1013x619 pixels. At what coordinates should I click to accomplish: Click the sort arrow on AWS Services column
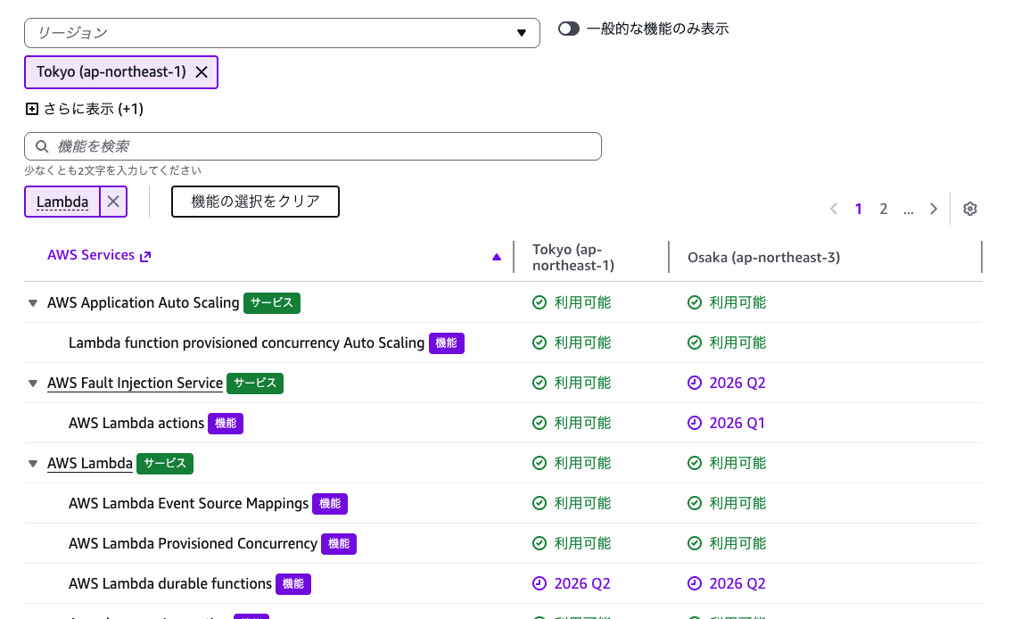point(497,257)
